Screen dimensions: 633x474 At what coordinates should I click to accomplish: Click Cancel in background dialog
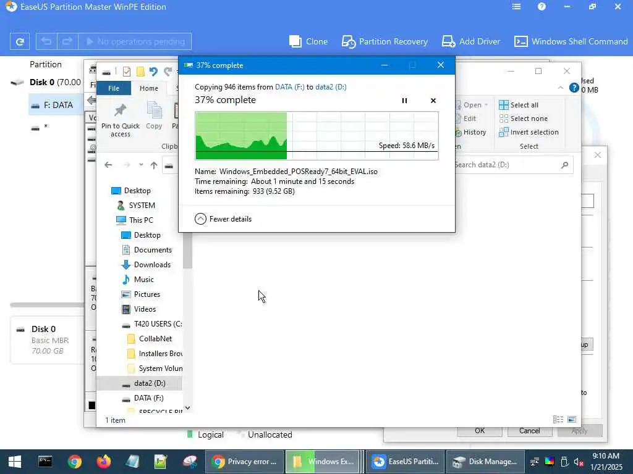pos(529,431)
